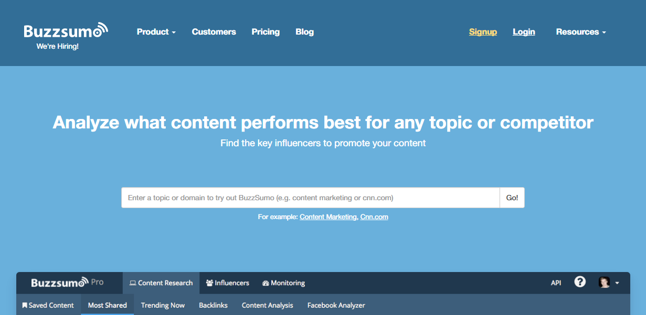The width and height of the screenshot is (646, 315).
Task: Open the Pricing page from navigation
Action: click(266, 32)
